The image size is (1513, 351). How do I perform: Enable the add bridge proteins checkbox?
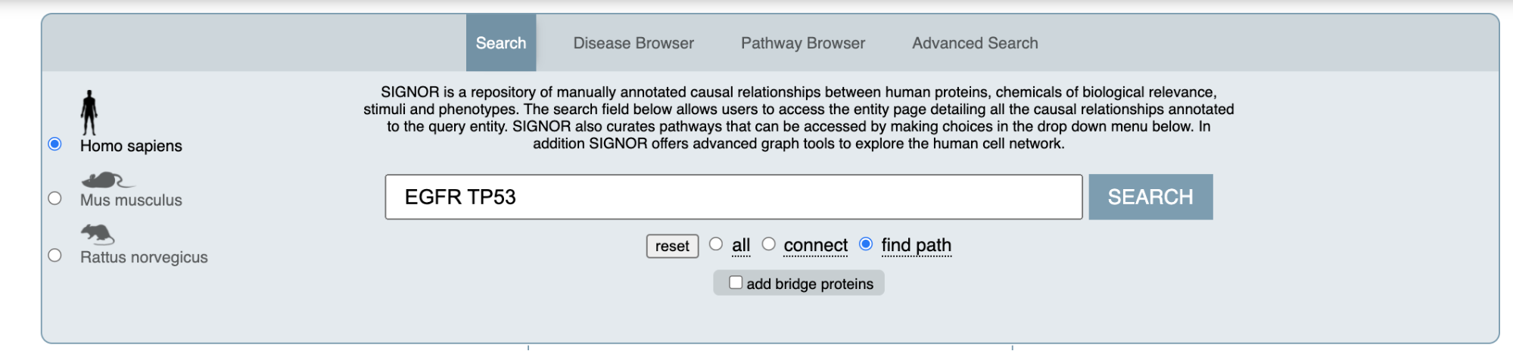(736, 283)
